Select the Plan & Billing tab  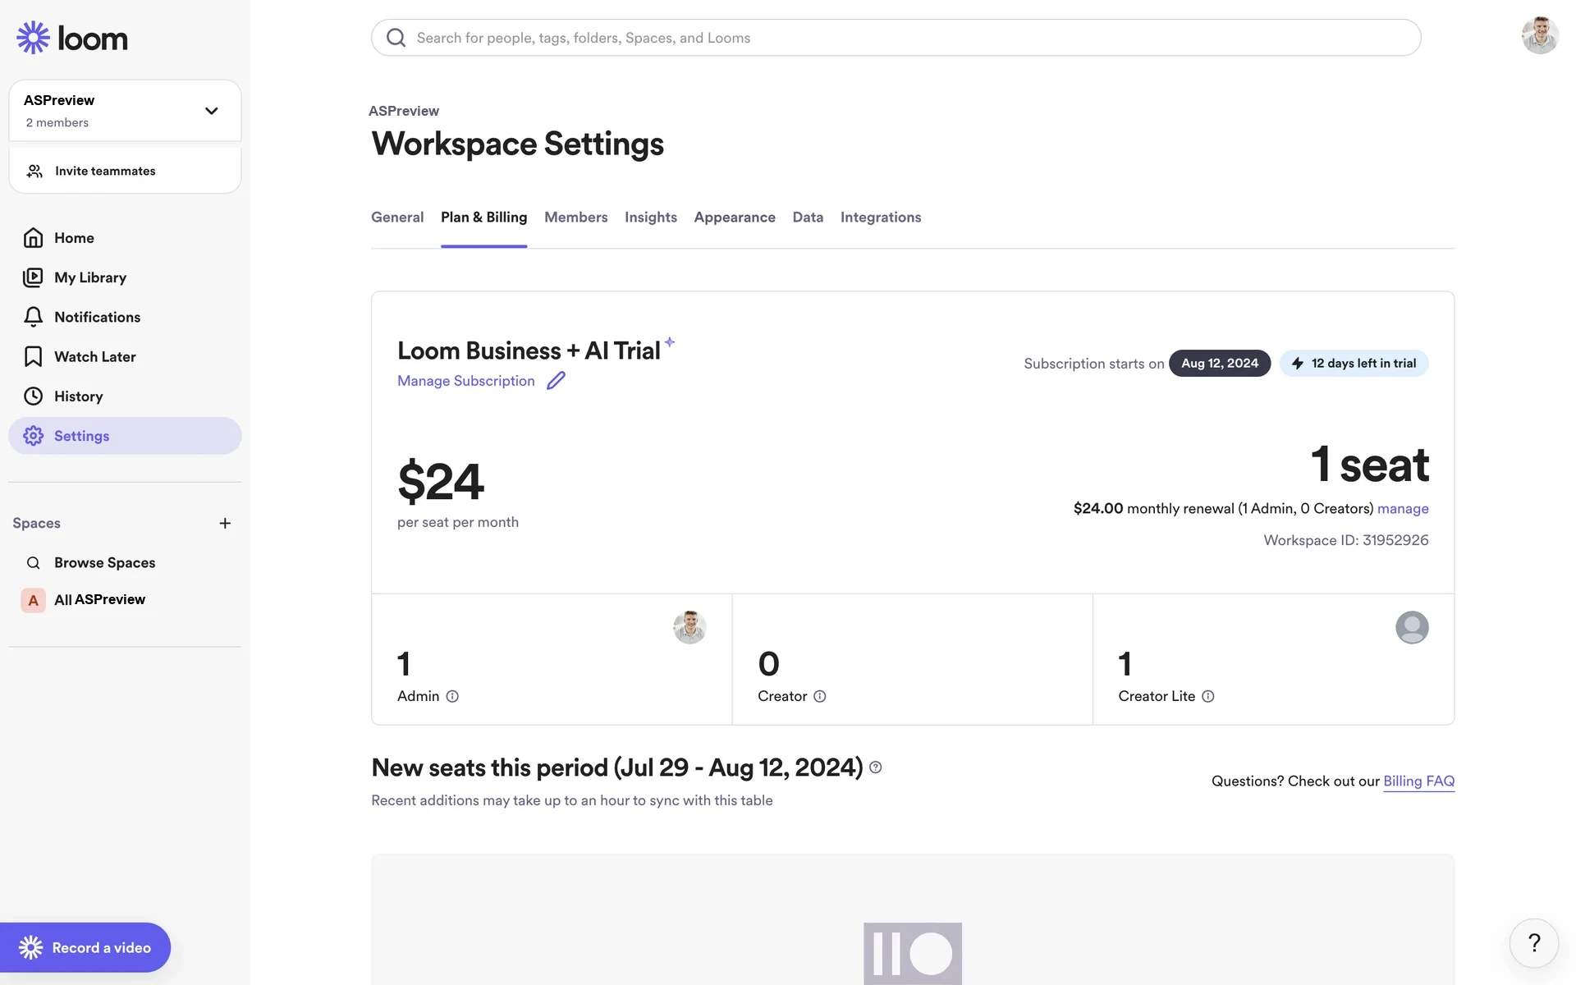pyautogui.click(x=483, y=218)
